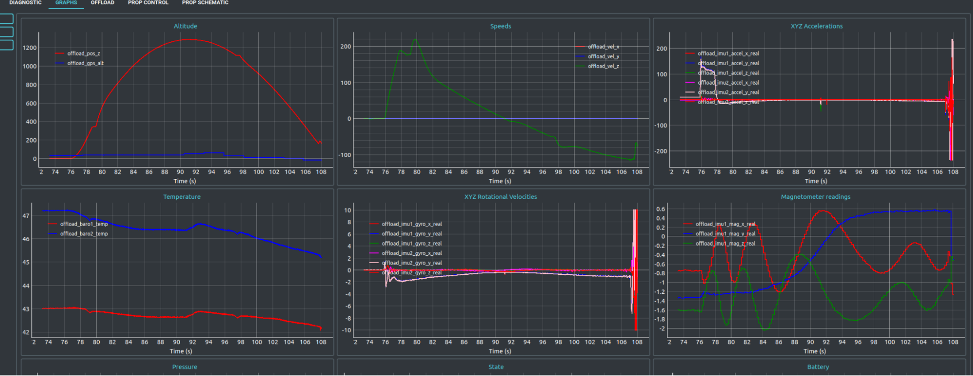Click offload_imu2_gyro_x_real legend entry
Viewport: 973px width, 376px height.
[406, 253]
